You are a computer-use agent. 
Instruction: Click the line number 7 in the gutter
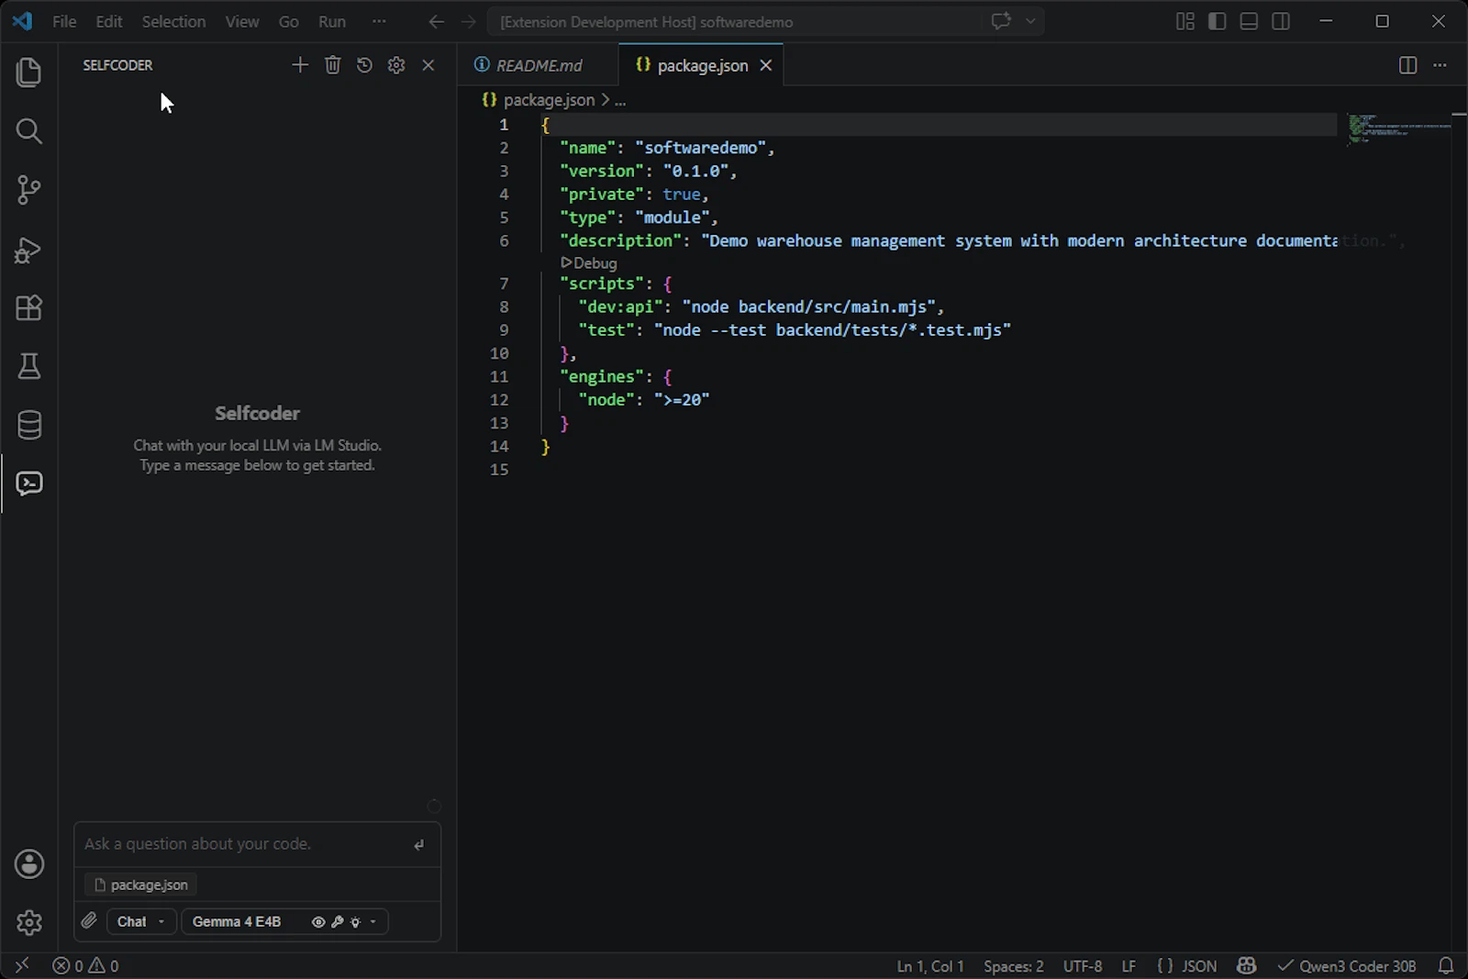pos(504,284)
